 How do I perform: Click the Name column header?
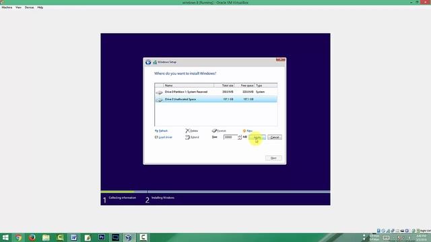(x=189, y=85)
